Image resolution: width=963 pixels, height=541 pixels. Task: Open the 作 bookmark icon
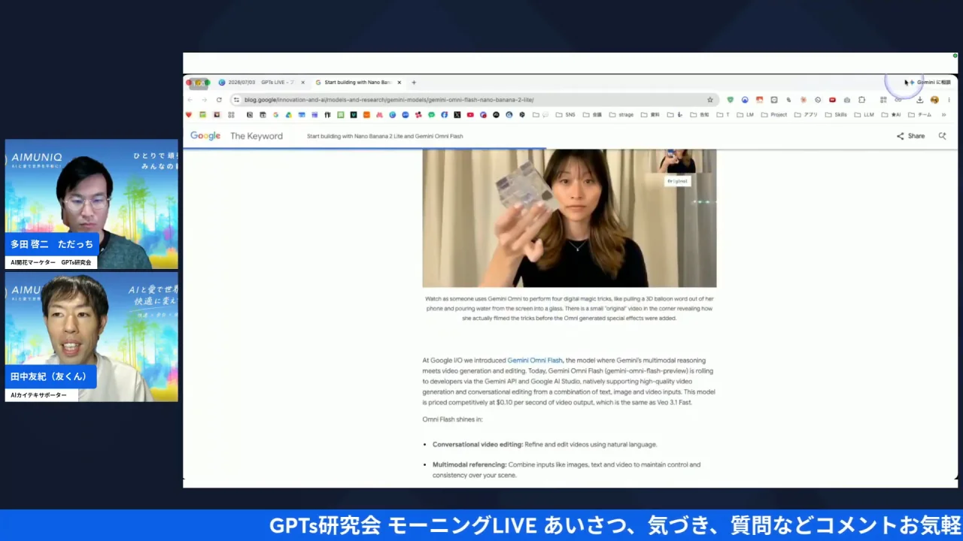click(x=327, y=115)
